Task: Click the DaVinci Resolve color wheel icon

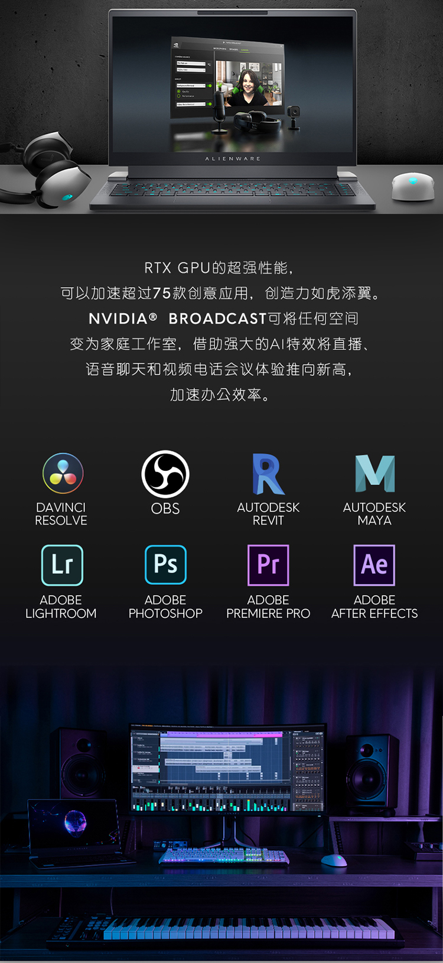Action: pos(63,473)
